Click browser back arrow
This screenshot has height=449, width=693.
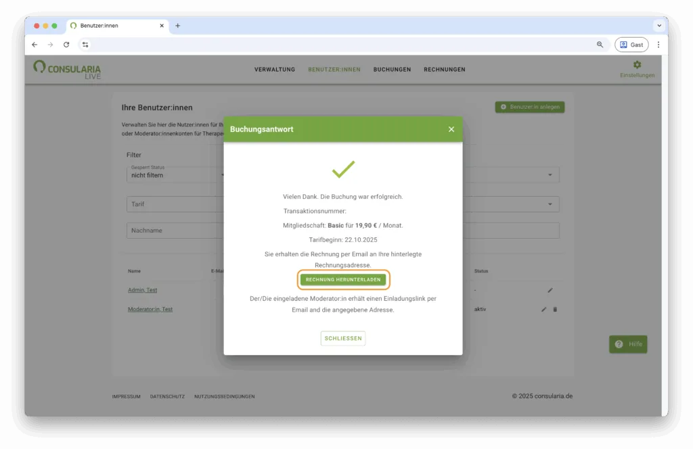(x=35, y=45)
